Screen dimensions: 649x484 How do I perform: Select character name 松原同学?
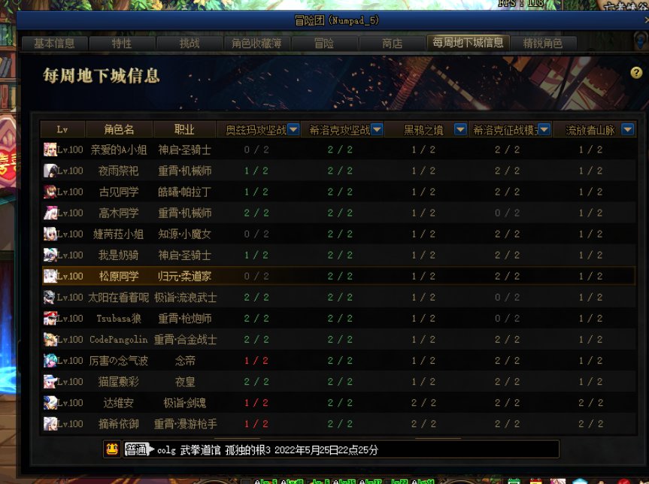point(119,277)
